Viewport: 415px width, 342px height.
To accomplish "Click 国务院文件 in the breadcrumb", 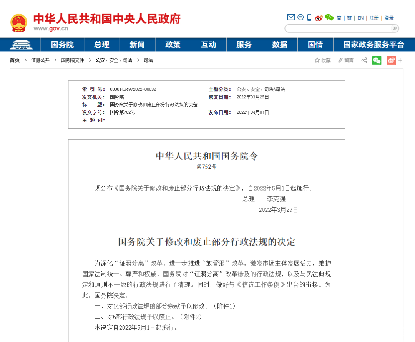I will [x=72, y=60].
